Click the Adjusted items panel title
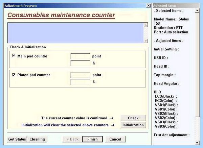Viewport: 203px width, 148px height. 164,6
